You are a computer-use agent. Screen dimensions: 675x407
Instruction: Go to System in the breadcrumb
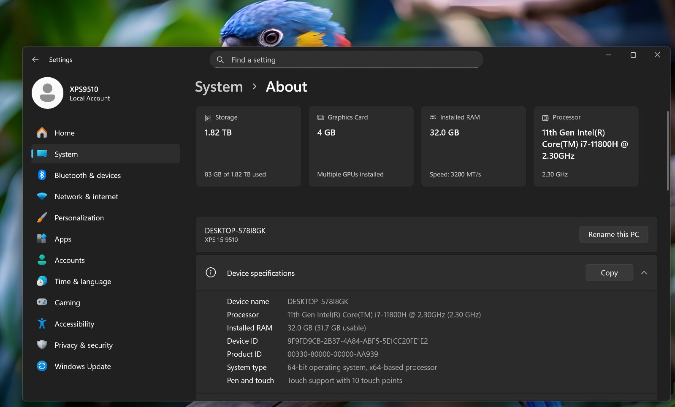coord(219,87)
